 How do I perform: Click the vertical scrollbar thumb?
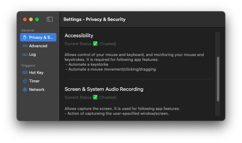pyautogui.click(x=218, y=79)
